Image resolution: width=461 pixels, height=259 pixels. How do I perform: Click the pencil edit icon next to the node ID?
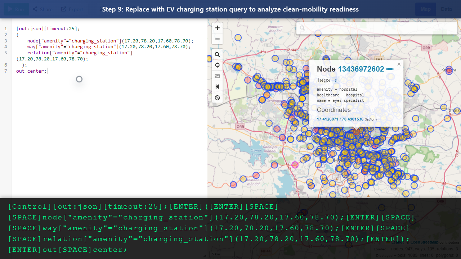(x=389, y=69)
